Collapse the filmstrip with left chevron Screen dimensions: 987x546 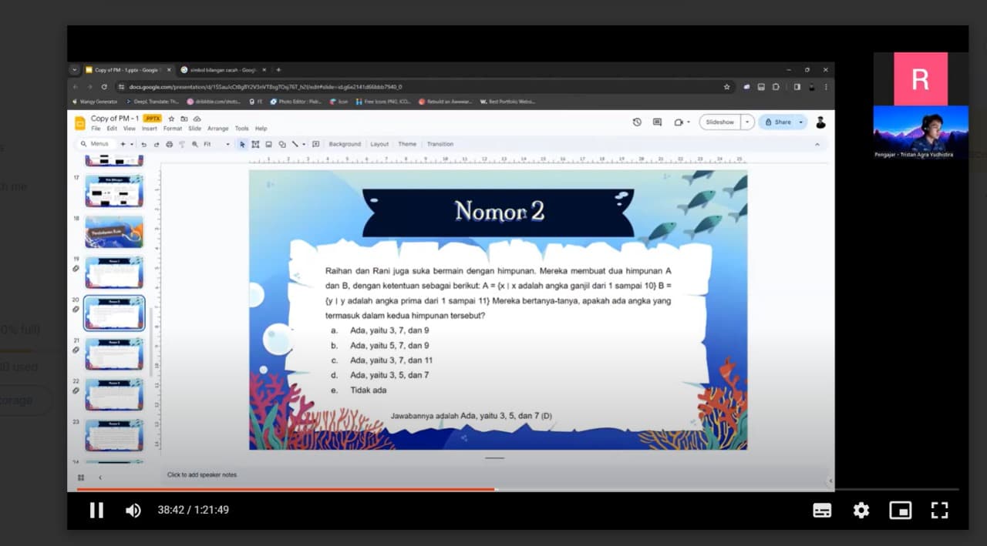coord(99,477)
